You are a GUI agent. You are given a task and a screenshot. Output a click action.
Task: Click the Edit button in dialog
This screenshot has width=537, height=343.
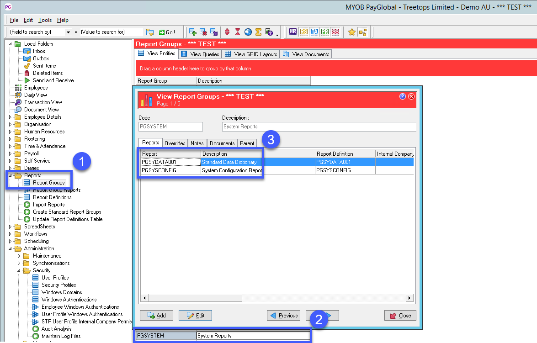click(196, 315)
